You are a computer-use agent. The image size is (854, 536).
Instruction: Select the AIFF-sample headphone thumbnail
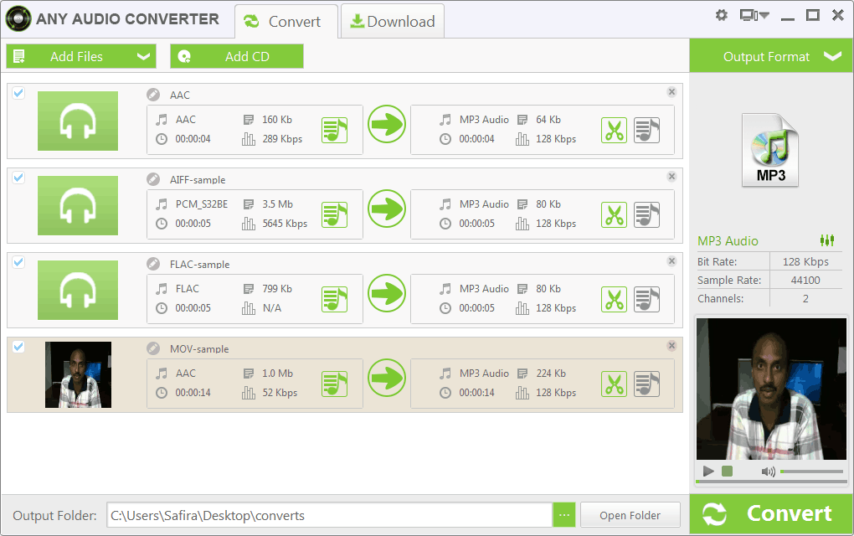[78, 205]
